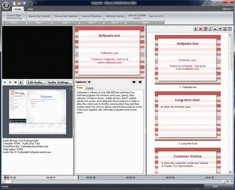Click inside the slide notes text area
The image size is (235, 190).
(x=109, y=132)
